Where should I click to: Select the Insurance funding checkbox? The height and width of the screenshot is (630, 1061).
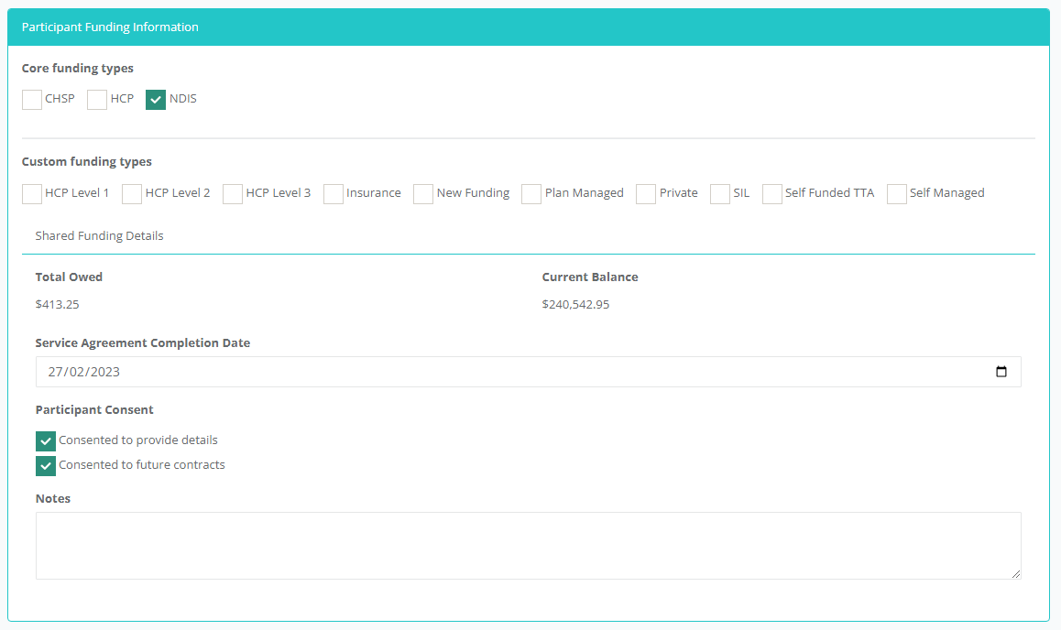[x=333, y=194]
